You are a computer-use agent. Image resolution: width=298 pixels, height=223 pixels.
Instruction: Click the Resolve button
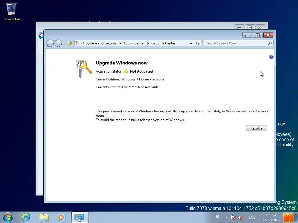click(x=256, y=128)
